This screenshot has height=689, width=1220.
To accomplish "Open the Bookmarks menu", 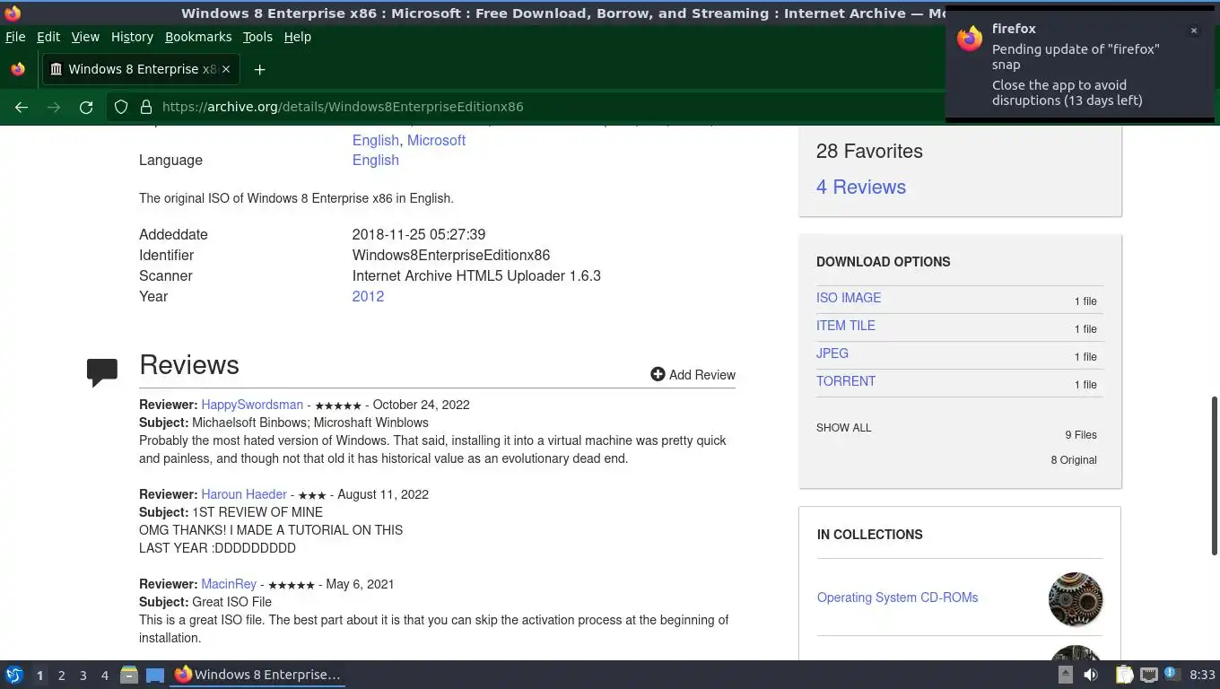I will [198, 37].
